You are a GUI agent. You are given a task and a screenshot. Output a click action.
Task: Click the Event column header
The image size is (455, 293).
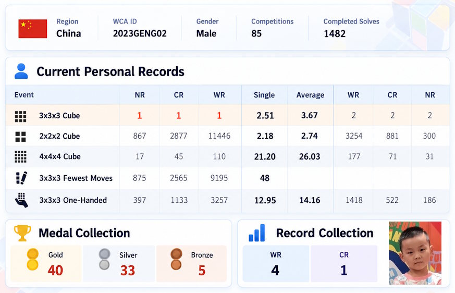(x=24, y=95)
